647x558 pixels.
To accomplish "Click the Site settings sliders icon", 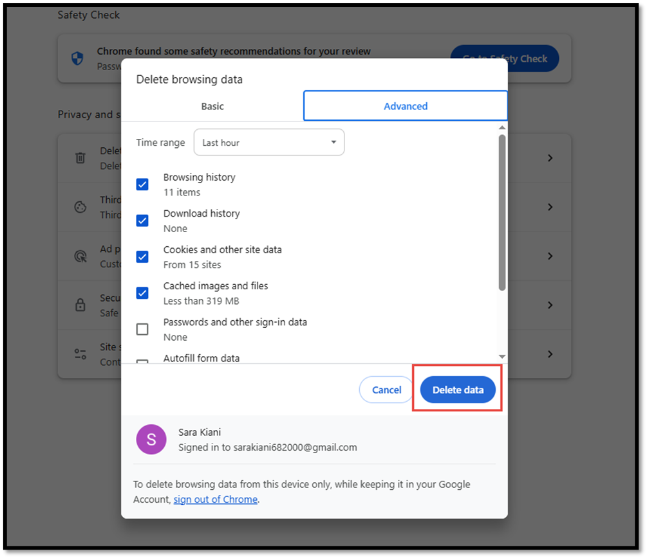I will point(80,354).
